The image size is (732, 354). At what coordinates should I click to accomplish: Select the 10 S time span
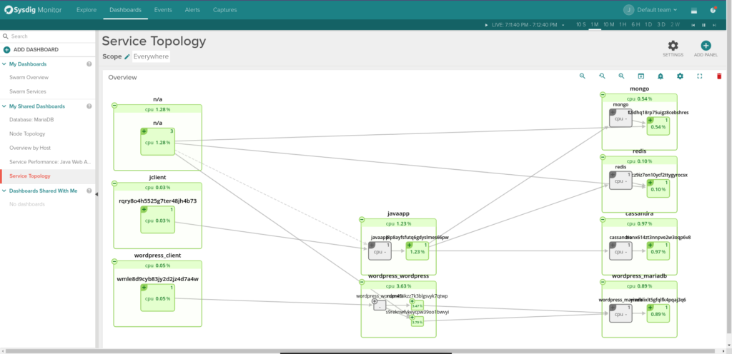pos(580,24)
